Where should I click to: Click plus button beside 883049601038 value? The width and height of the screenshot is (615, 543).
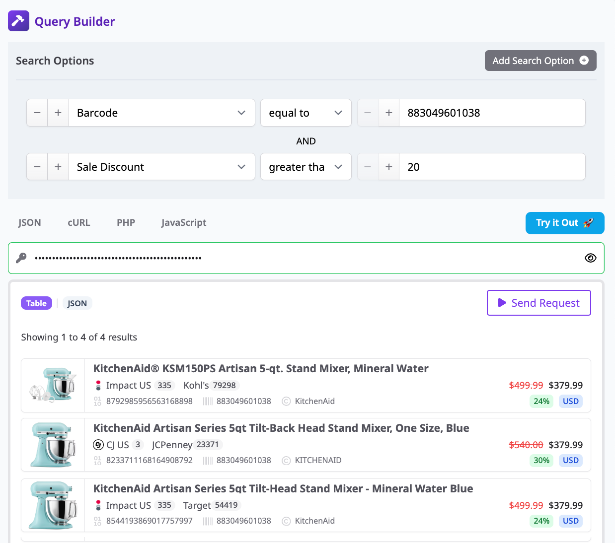coord(389,113)
